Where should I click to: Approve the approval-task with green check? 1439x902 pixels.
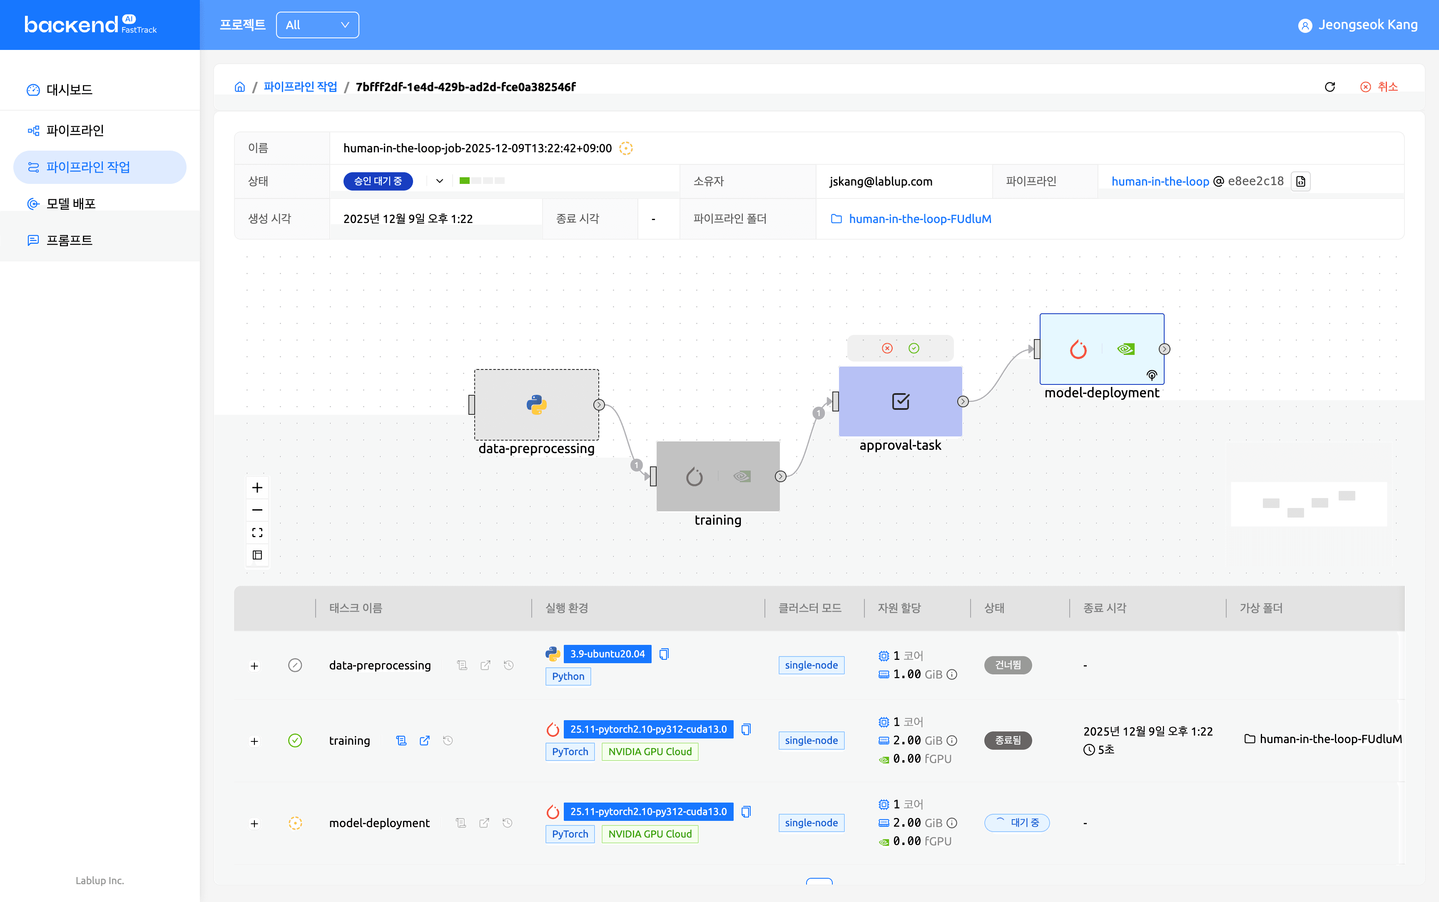pos(914,348)
